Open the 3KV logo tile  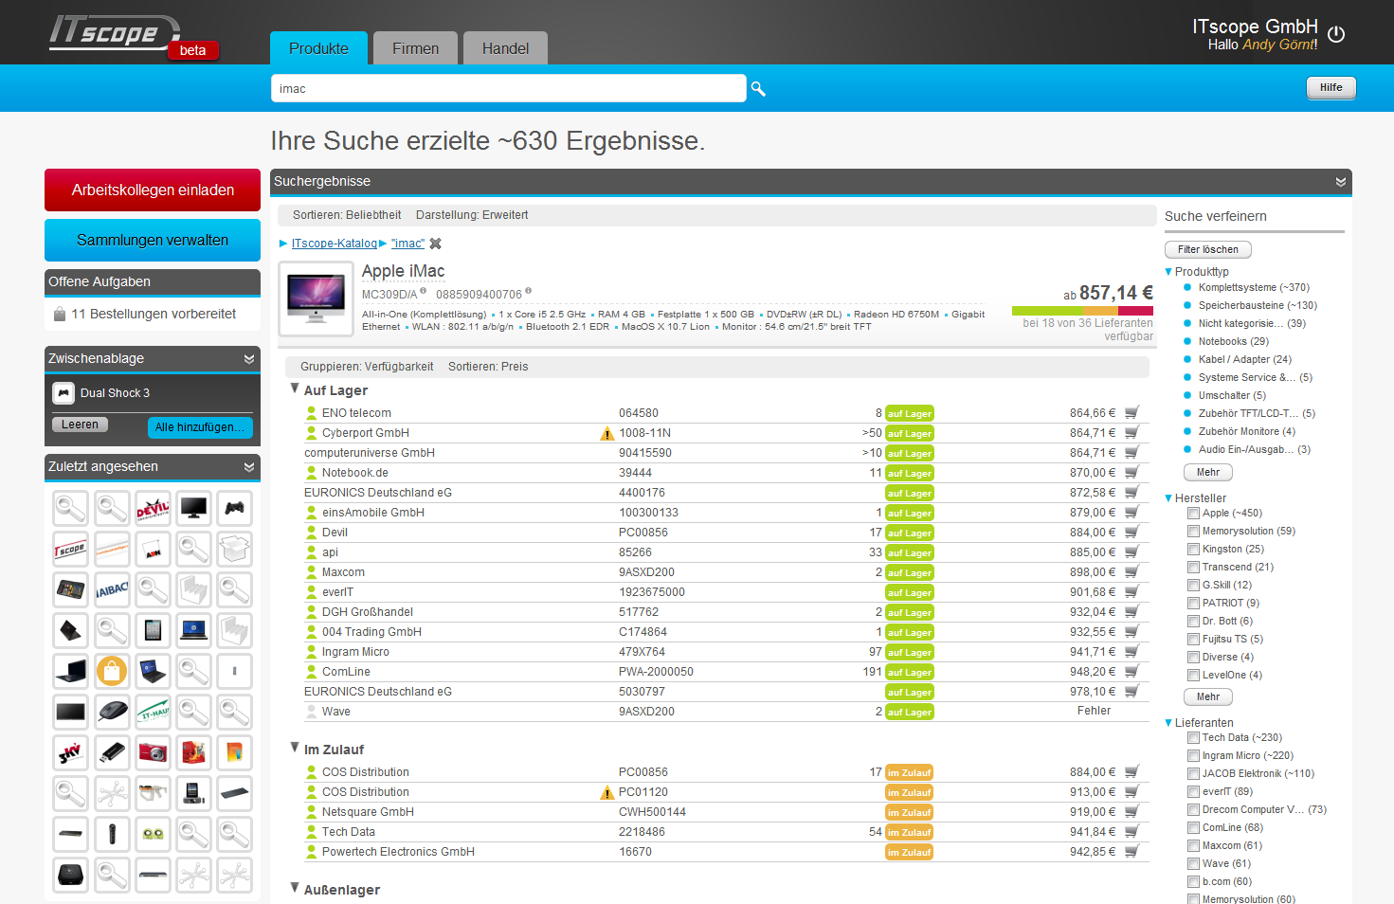click(x=71, y=753)
